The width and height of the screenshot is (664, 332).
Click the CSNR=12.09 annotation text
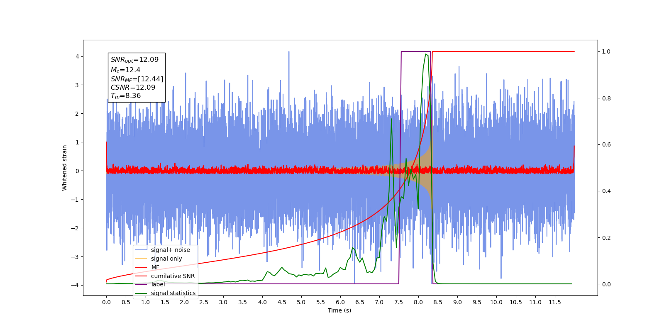pyautogui.click(x=133, y=88)
